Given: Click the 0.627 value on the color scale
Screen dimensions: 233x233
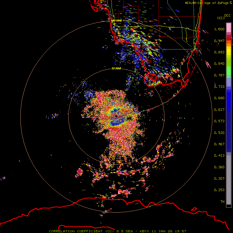Looking at the screenshot, I should pos(219,110).
